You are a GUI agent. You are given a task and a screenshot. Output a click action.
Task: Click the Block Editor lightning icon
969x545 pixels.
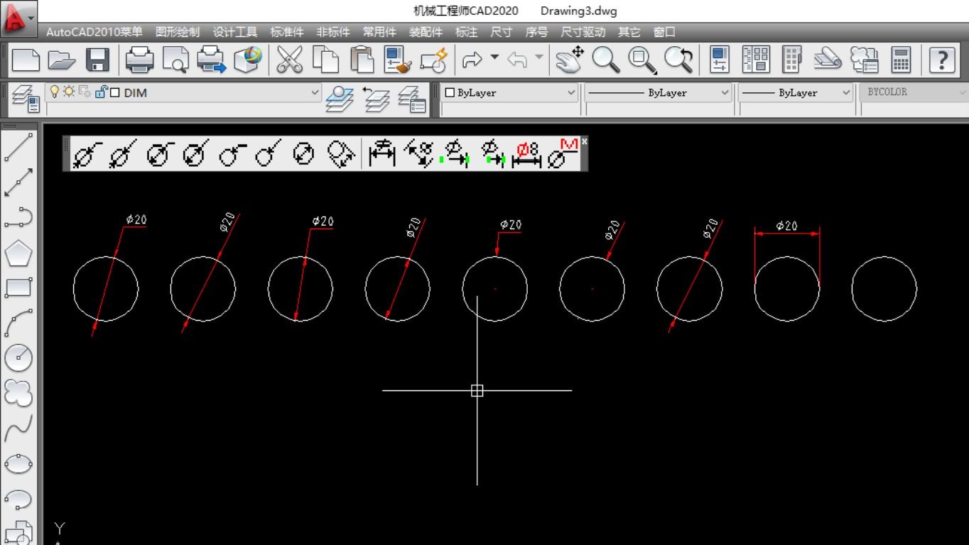click(x=433, y=60)
